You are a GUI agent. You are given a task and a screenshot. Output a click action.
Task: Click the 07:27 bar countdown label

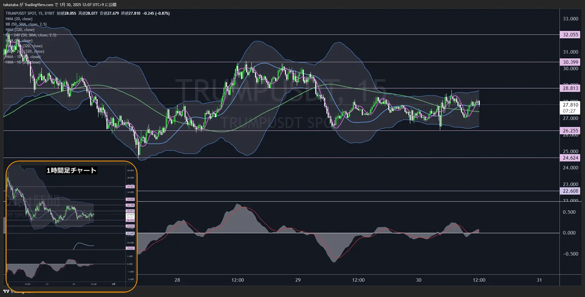click(x=569, y=111)
